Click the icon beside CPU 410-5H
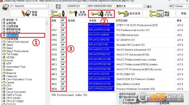Viewport: 189px width, 105px height. point(4,98)
